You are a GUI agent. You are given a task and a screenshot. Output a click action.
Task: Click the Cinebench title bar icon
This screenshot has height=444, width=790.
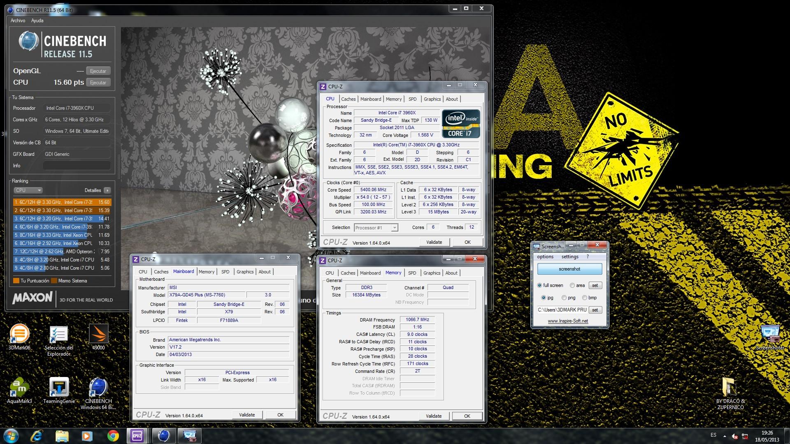tap(11, 10)
